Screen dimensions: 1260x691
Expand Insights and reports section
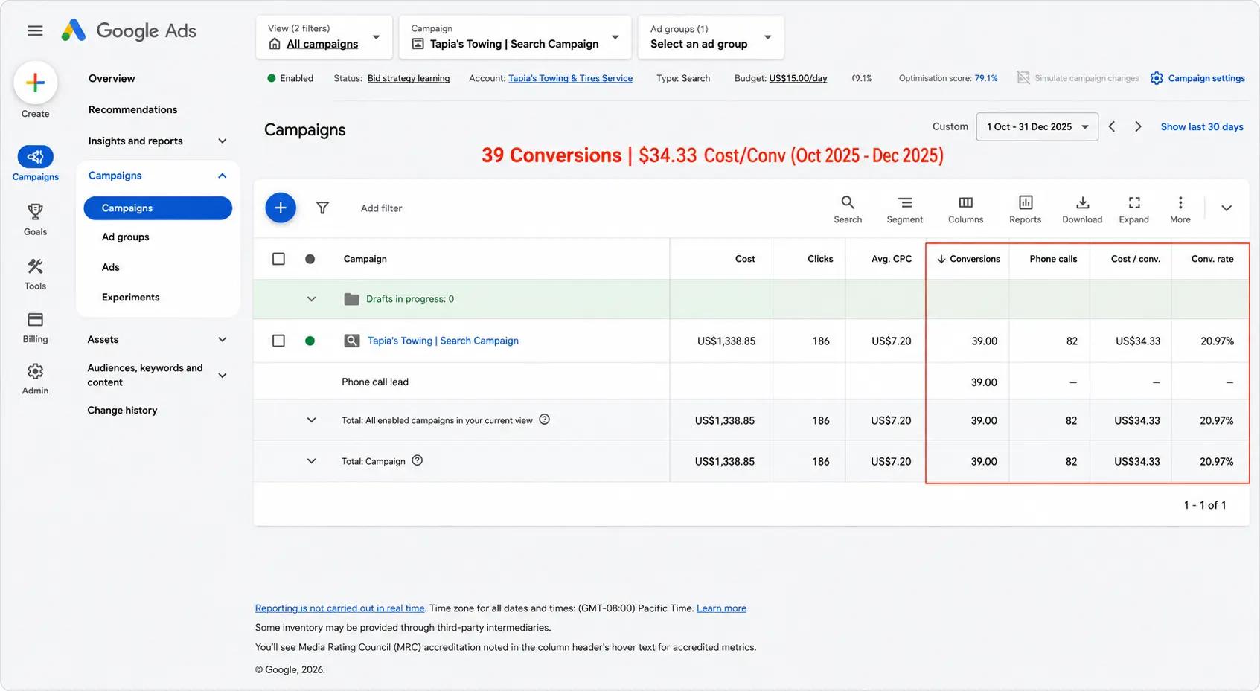pyautogui.click(x=223, y=141)
